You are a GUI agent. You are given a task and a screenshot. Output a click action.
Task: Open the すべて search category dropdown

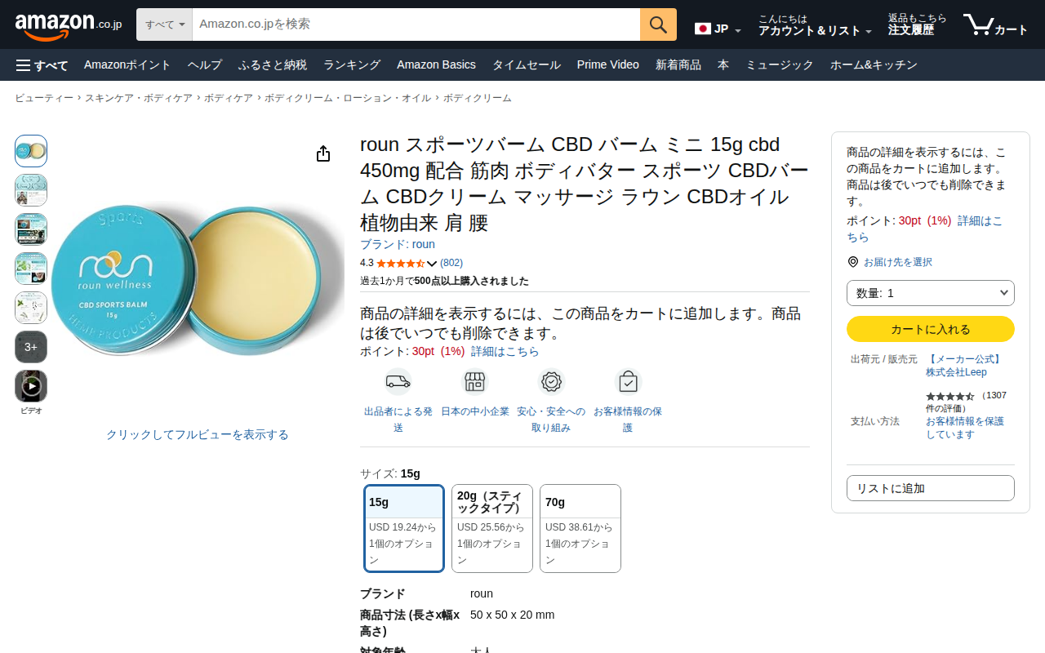(x=164, y=24)
